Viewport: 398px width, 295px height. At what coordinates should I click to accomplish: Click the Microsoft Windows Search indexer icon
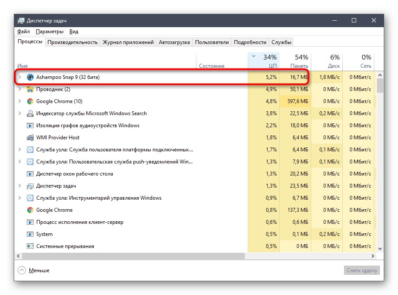pyautogui.click(x=29, y=113)
